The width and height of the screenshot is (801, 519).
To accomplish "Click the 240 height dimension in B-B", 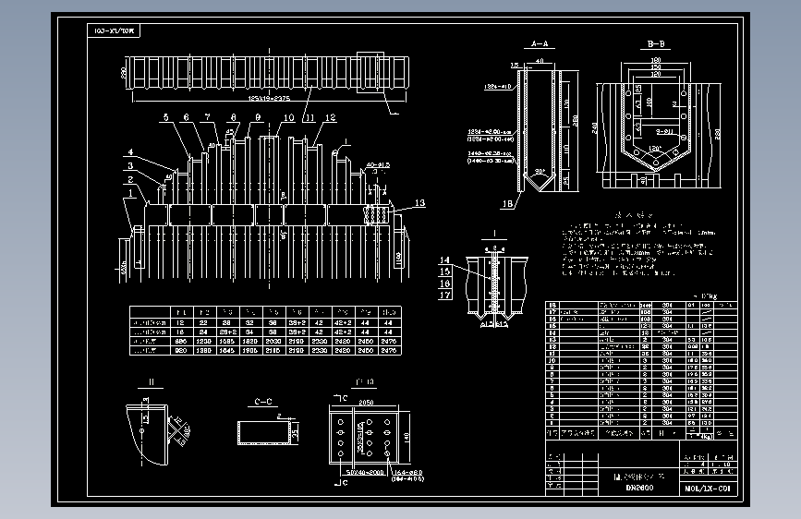I will click(595, 127).
